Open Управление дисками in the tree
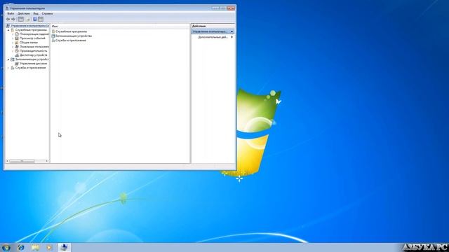This screenshot has width=449, height=252. 33,64
